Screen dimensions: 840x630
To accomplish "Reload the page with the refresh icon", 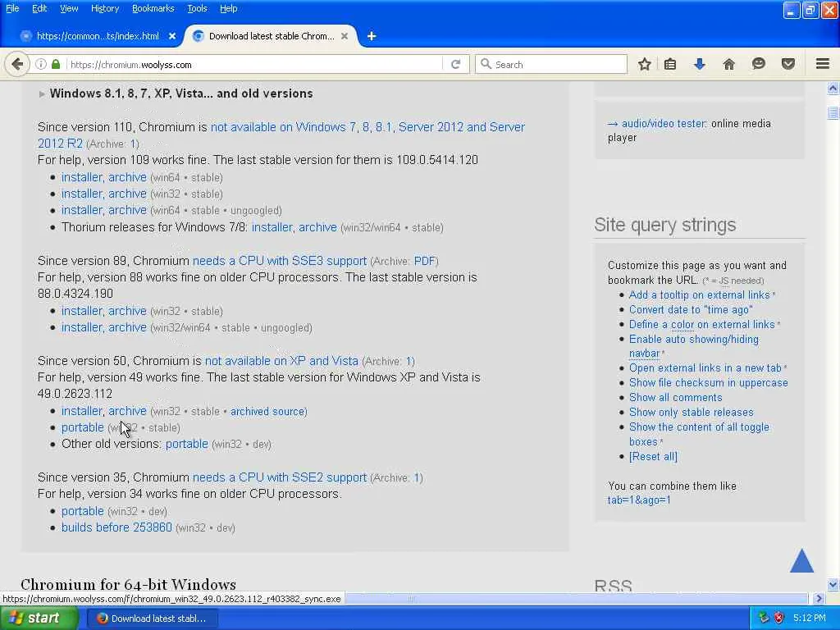I will point(456,64).
